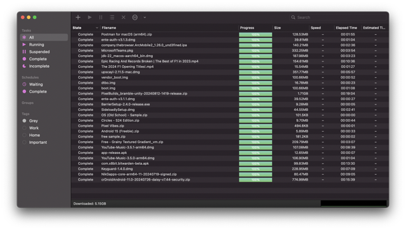Select The 2024 F1 Opening Titles!.mp4 row
The image size is (406, 230).
(230, 67)
